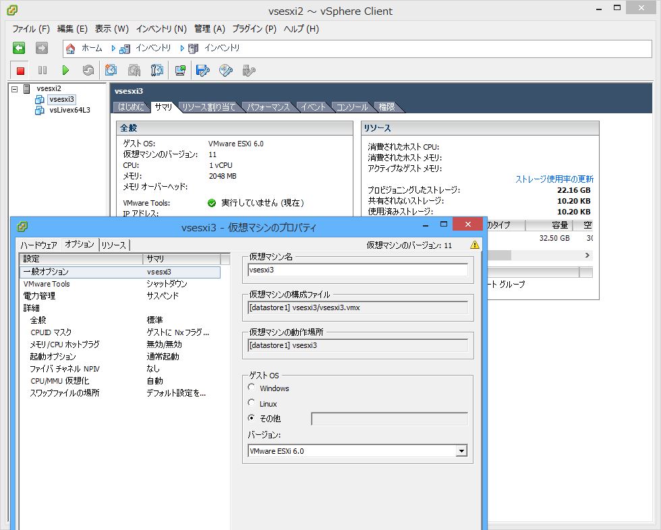Click the properties dialog title bar icon

point(22,227)
